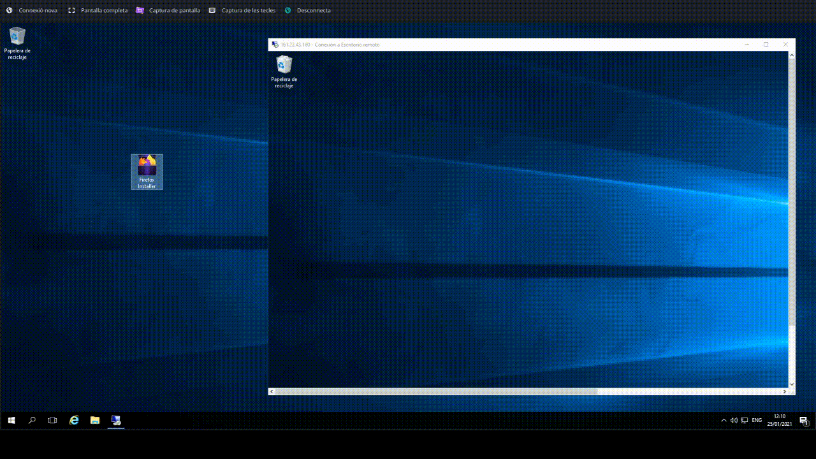The width and height of the screenshot is (816, 459).
Task: Launch Internet Explorer from the taskbar
Action: pyautogui.click(x=73, y=420)
